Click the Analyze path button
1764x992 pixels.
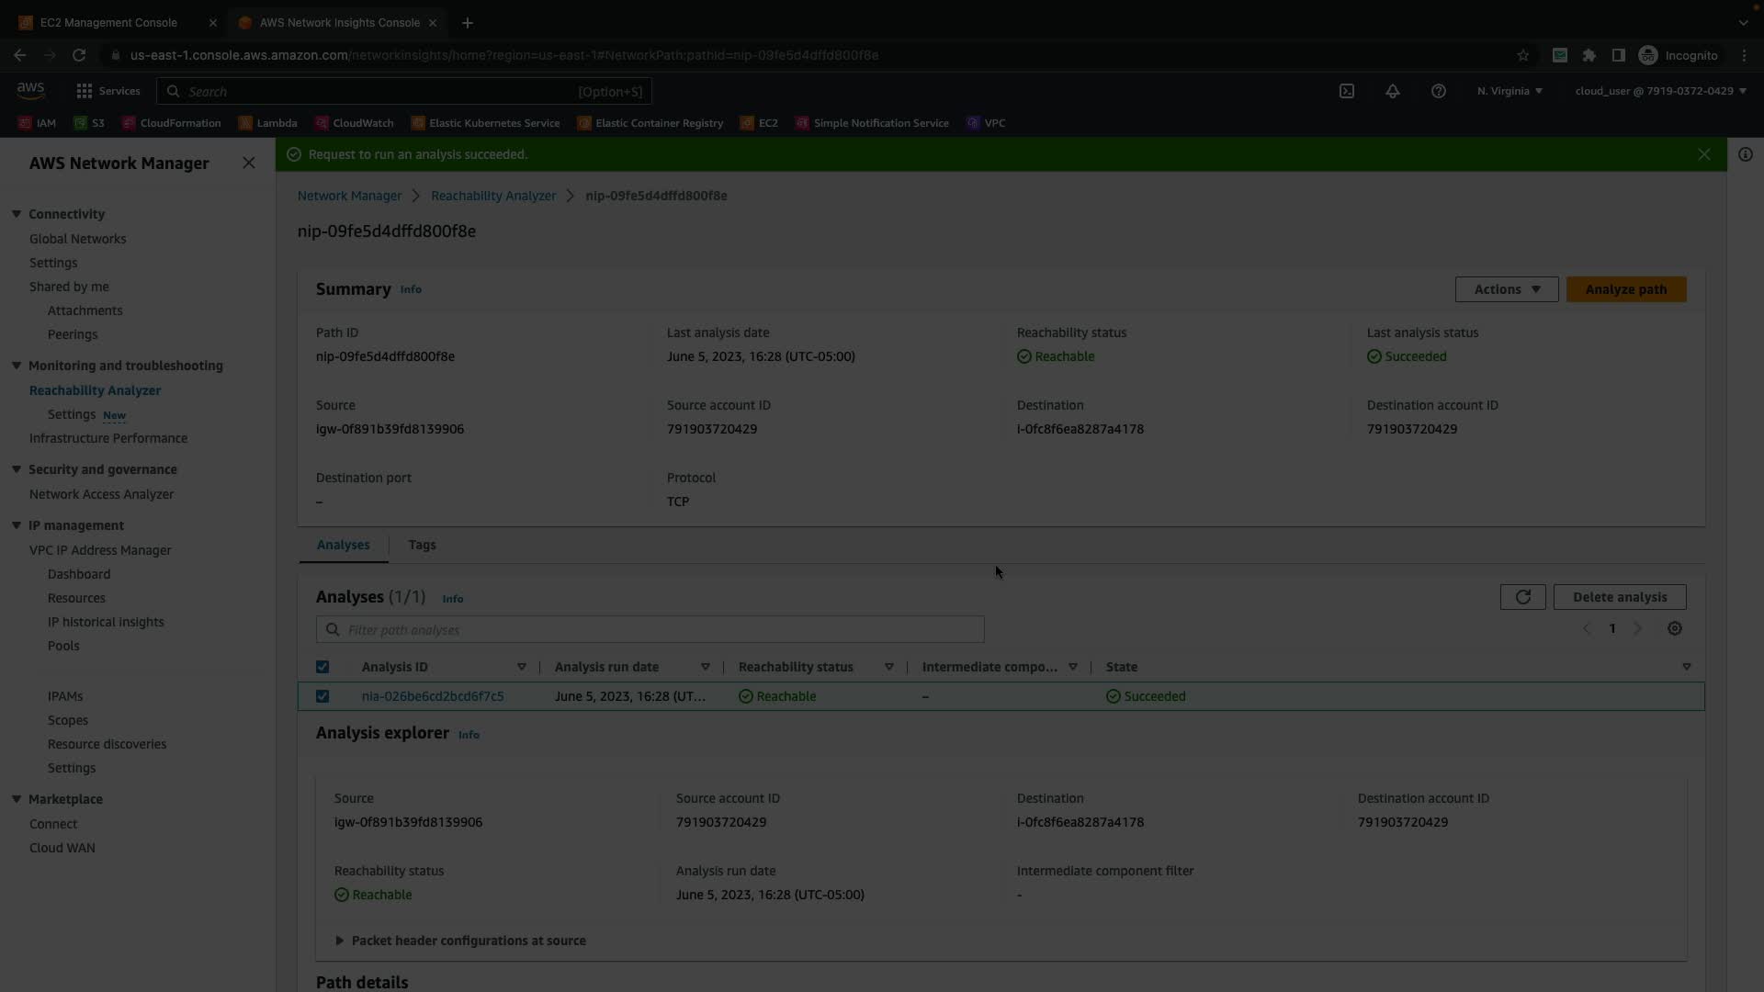click(x=1625, y=289)
